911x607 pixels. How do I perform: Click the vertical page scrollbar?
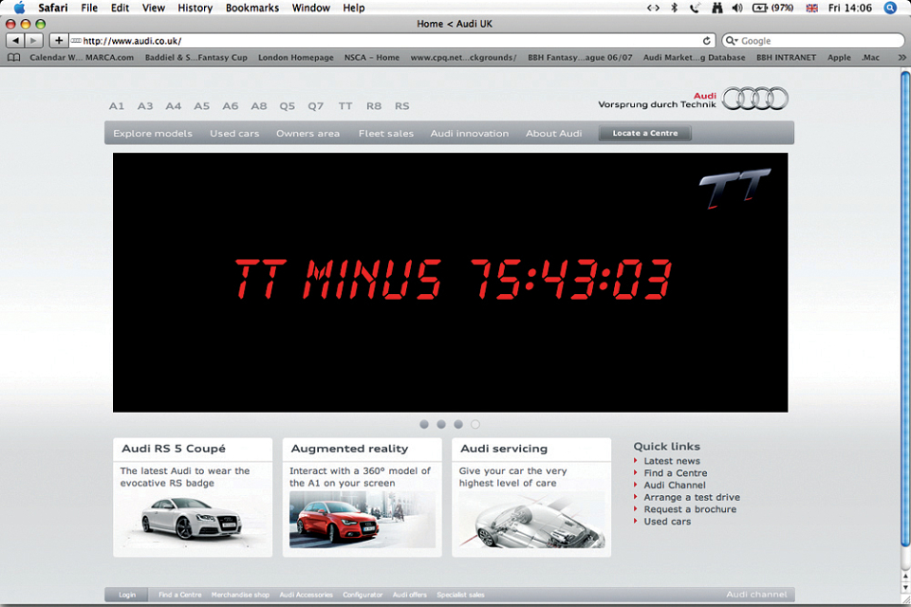point(905,308)
